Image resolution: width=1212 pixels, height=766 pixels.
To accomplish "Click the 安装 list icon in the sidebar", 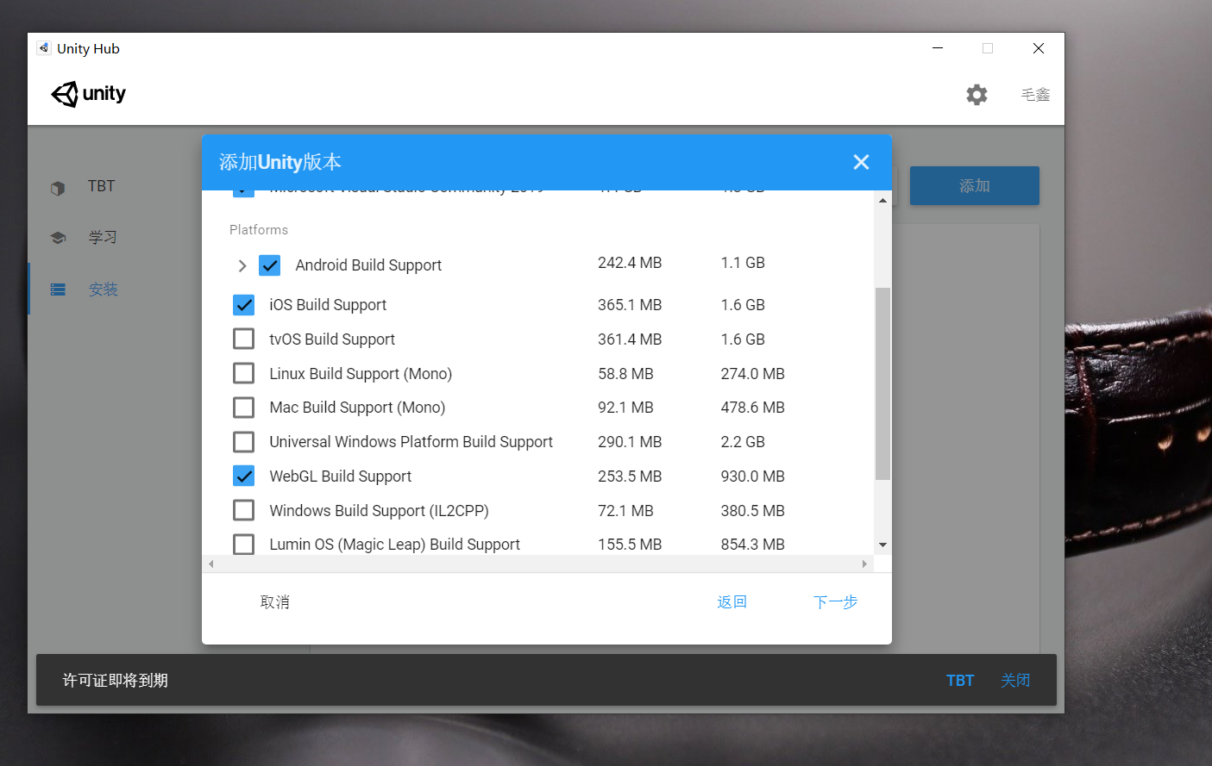I will click(58, 290).
